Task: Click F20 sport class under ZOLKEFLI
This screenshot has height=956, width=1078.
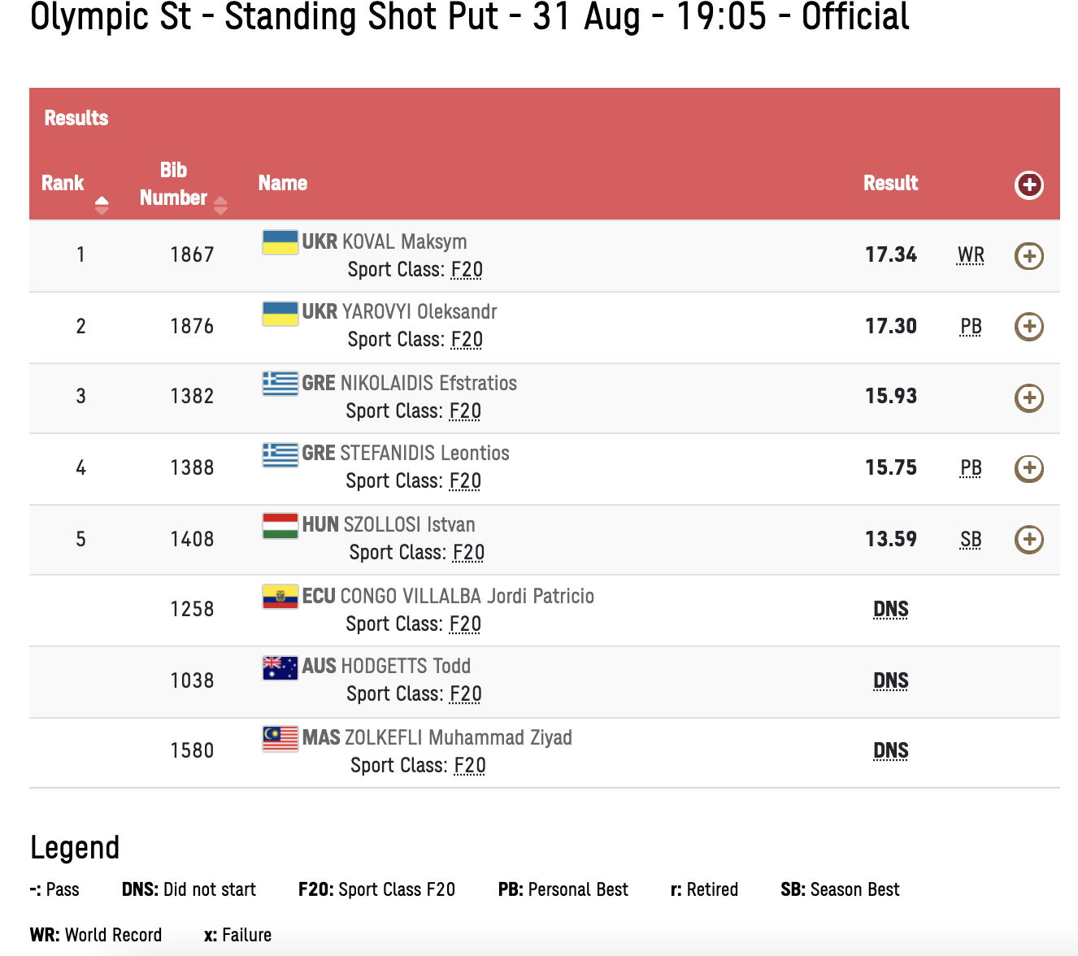Action: pos(470,766)
